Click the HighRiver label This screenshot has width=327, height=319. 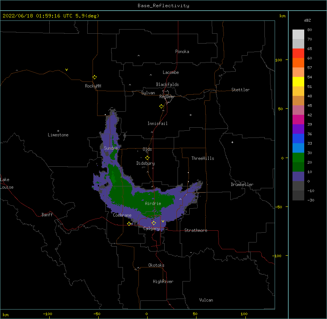tap(163, 281)
